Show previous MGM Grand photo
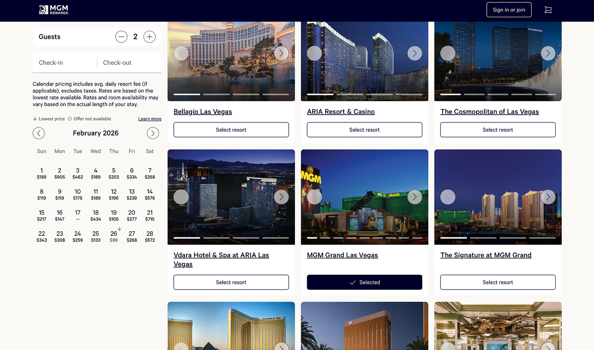This screenshot has height=350, width=594. (315, 197)
